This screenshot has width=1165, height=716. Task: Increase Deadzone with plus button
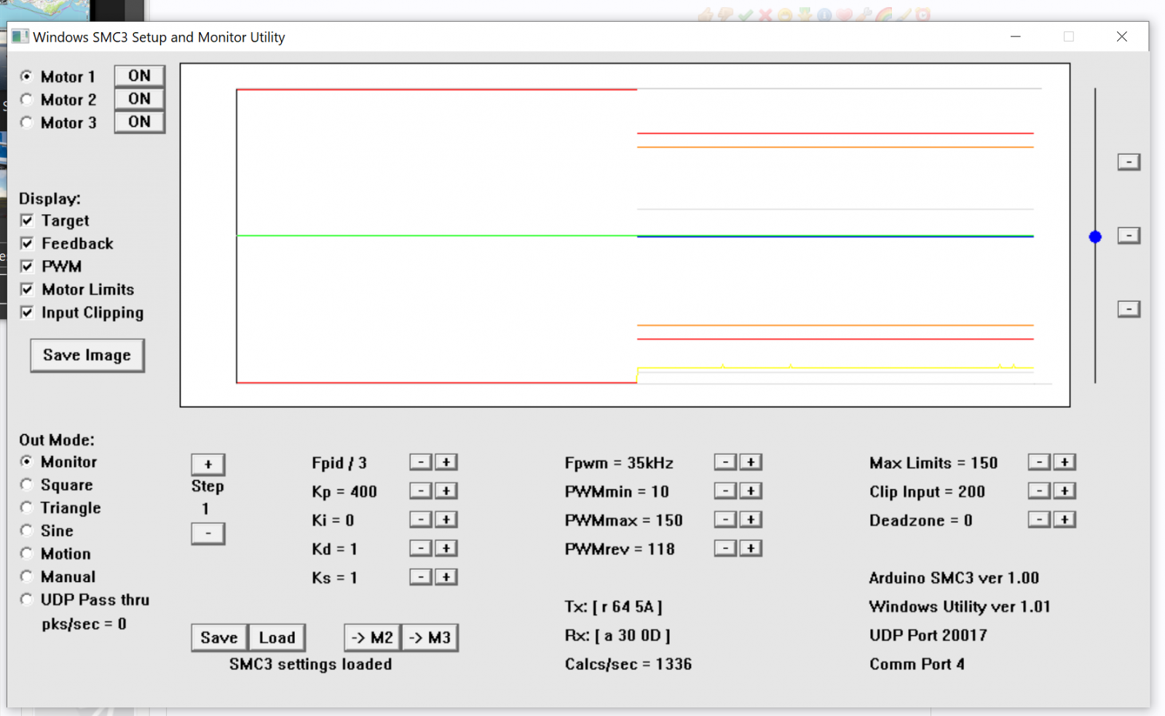1065,519
